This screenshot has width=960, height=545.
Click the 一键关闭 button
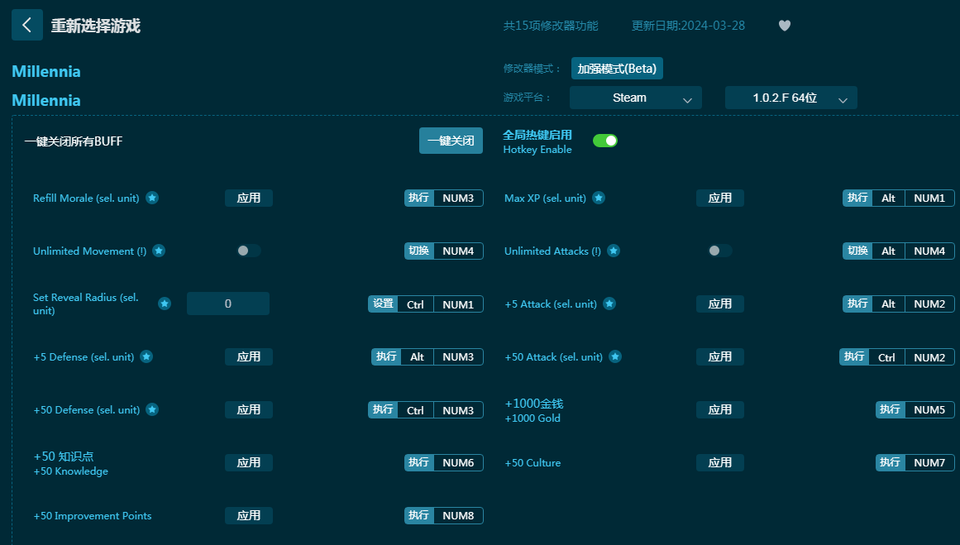[451, 141]
